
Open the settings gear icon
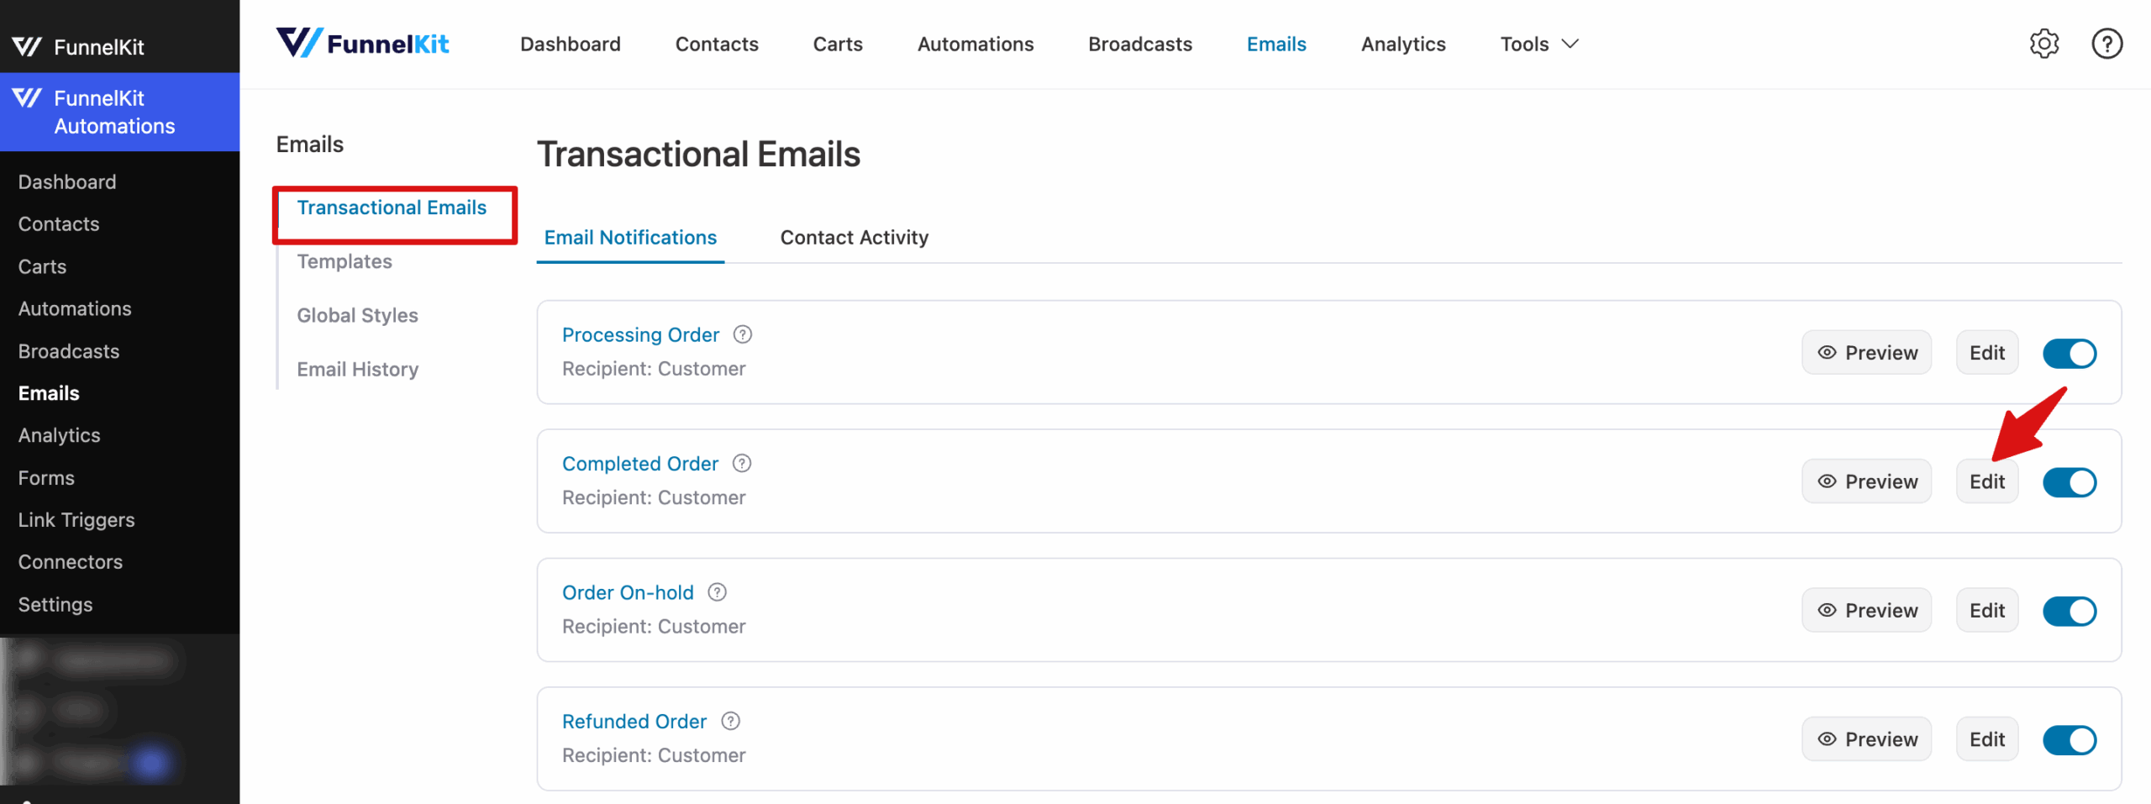(2043, 44)
